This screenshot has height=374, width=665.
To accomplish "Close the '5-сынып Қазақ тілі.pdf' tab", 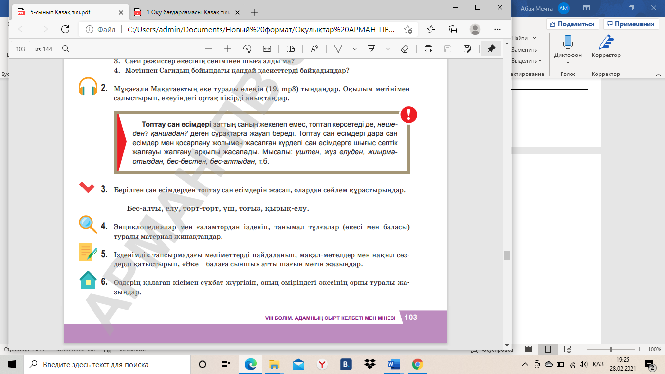I will point(121,12).
